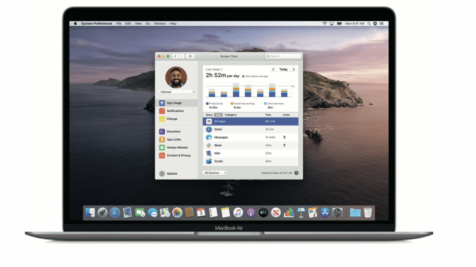Viewport: 476px width, 267px height.
Task: Open Always Allowed in the sidebar
Action: [x=176, y=147]
